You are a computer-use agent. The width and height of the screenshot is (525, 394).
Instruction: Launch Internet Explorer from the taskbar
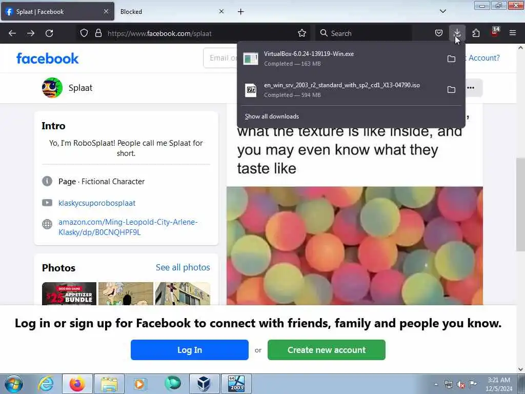coord(46,384)
